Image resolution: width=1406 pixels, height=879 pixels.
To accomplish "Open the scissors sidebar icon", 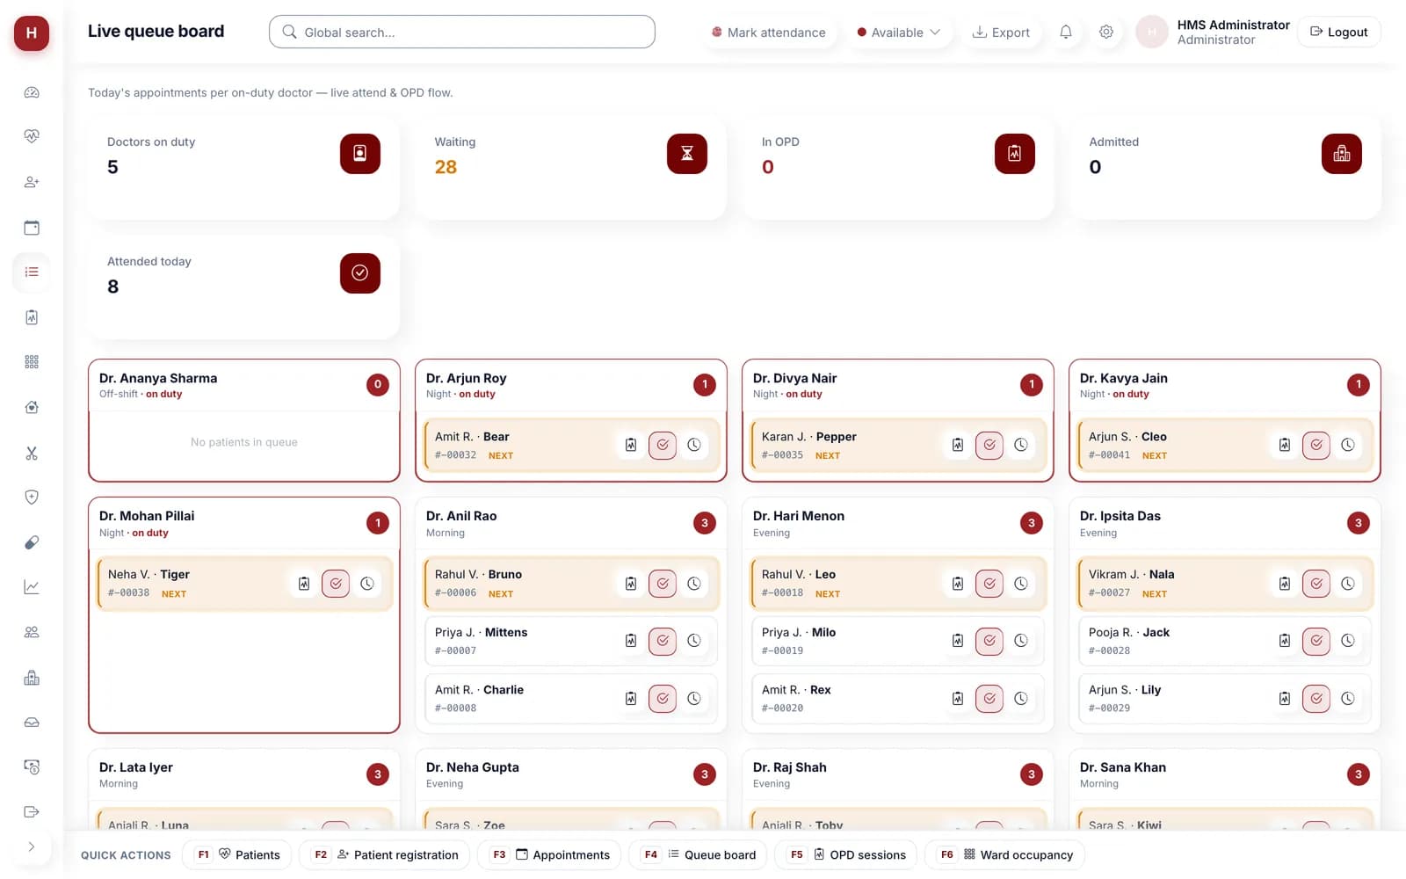I will (32, 454).
